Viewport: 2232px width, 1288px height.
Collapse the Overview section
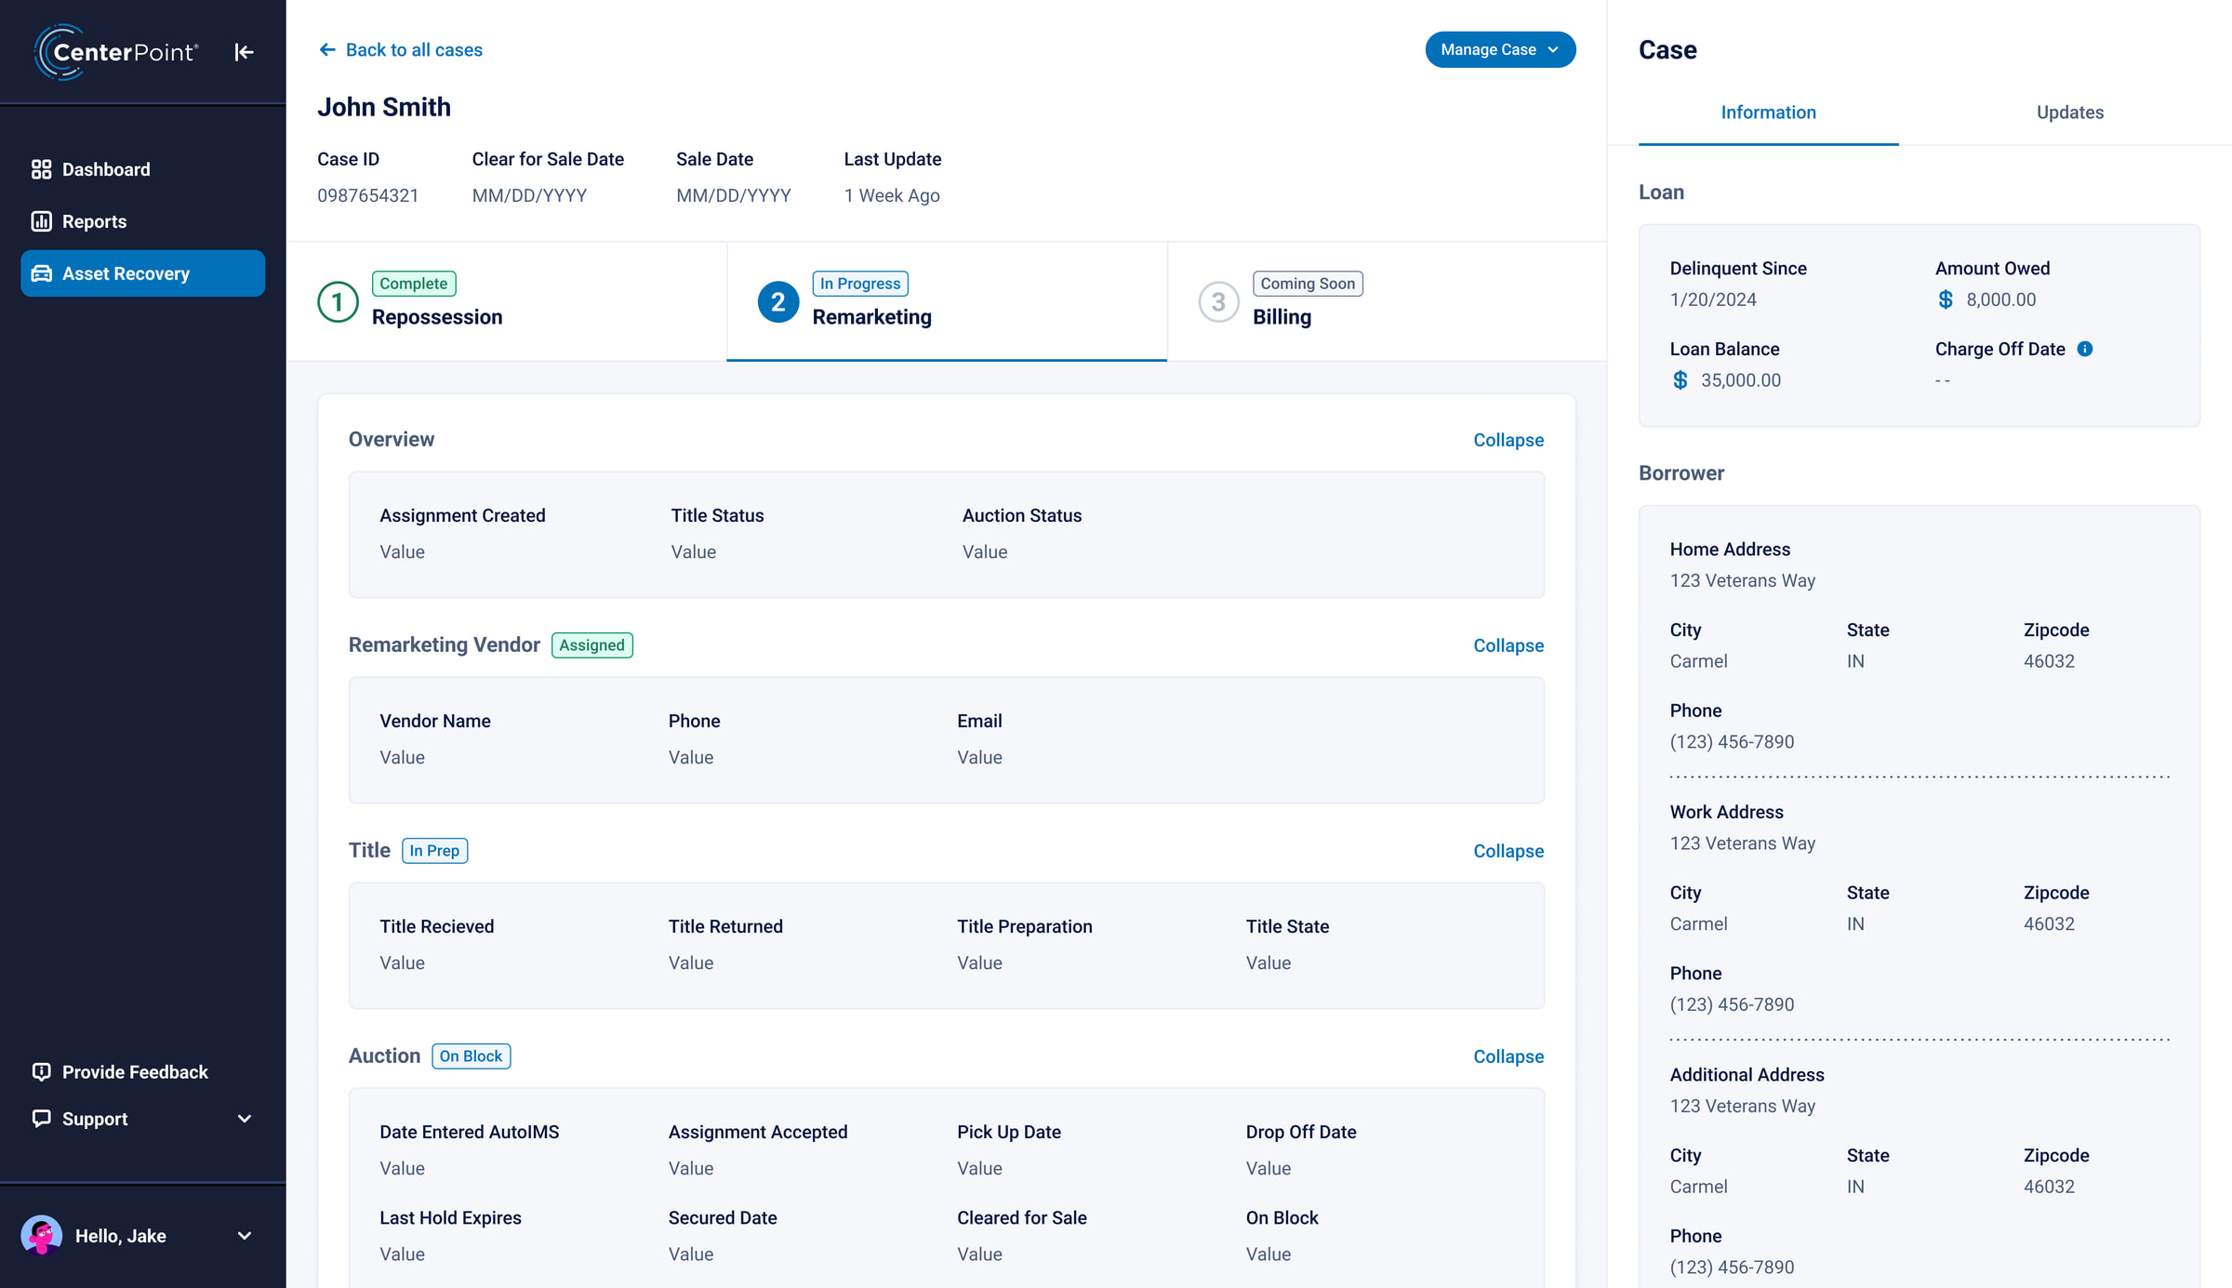click(x=1508, y=440)
